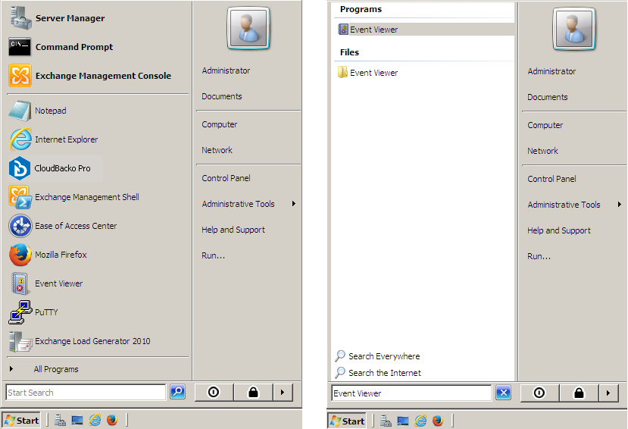Click Run... in left Start menu

(x=214, y=255)
